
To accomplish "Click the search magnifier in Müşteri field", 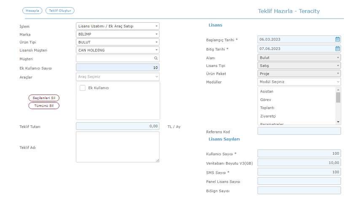I will 156,58.
